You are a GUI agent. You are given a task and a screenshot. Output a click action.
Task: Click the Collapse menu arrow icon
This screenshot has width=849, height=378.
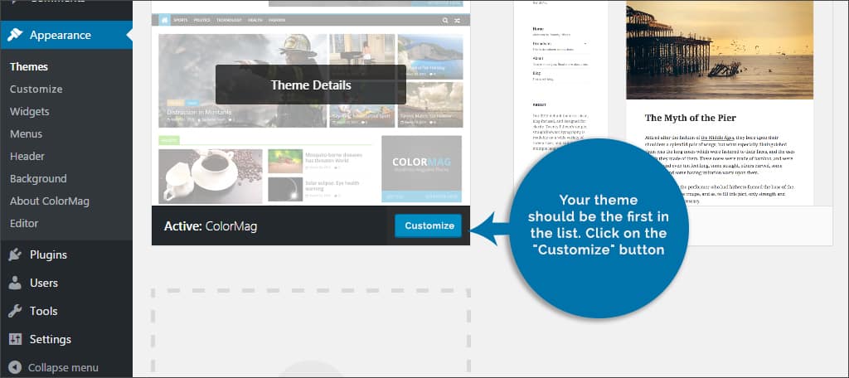(15, 367)
